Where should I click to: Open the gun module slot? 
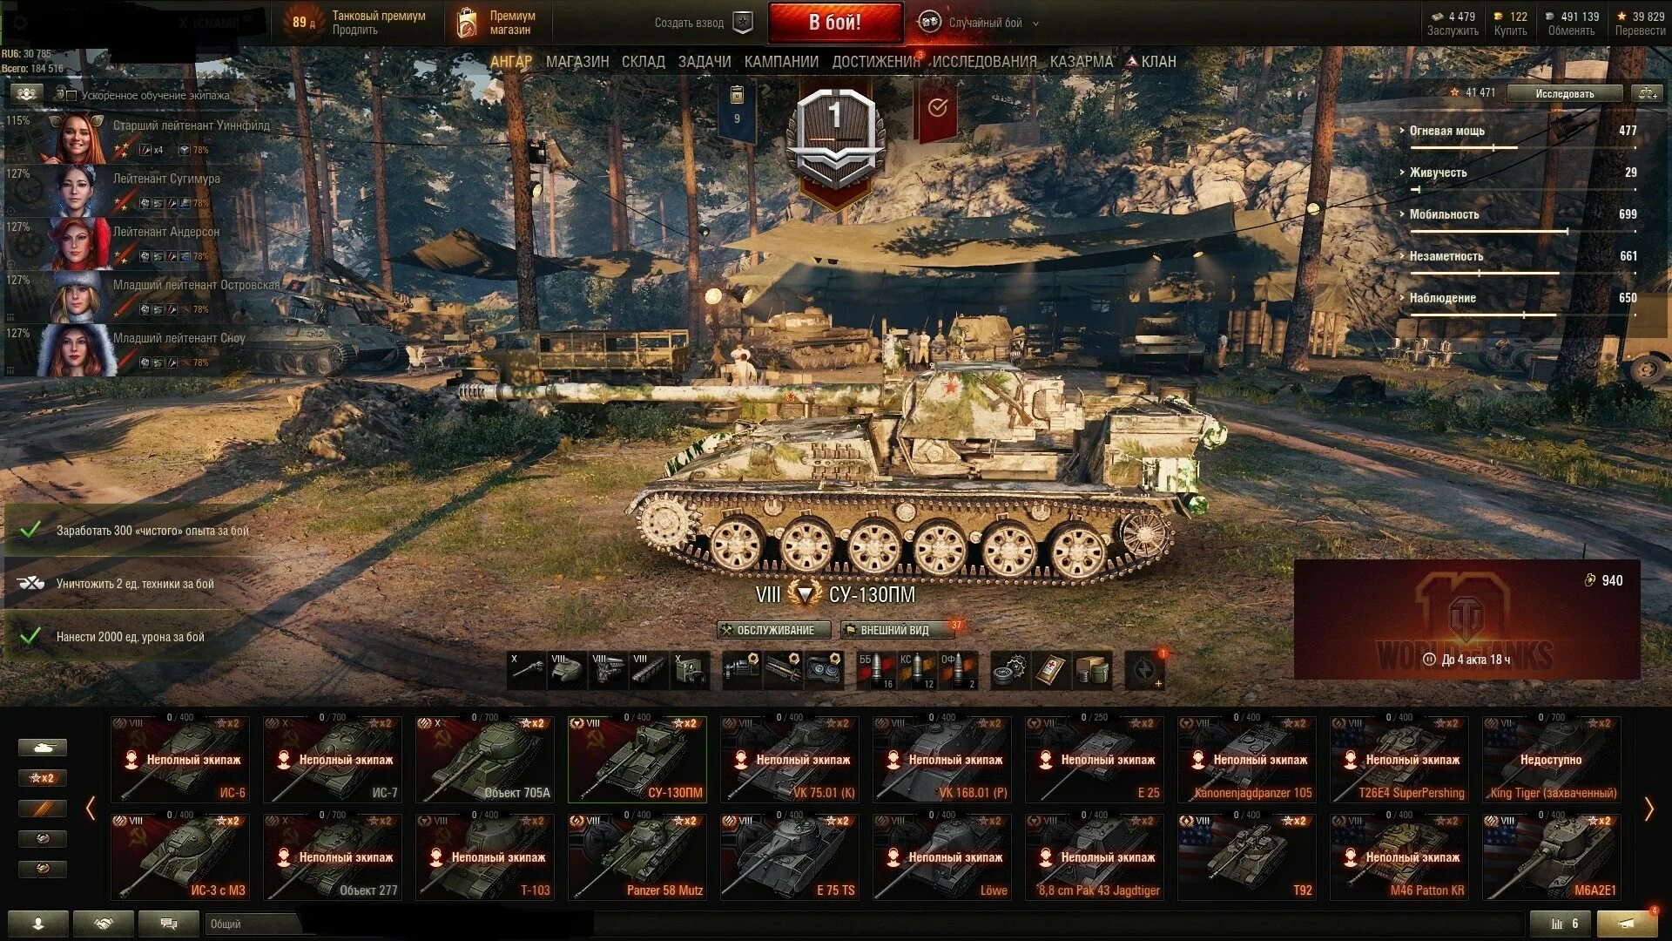pos(527,670)
